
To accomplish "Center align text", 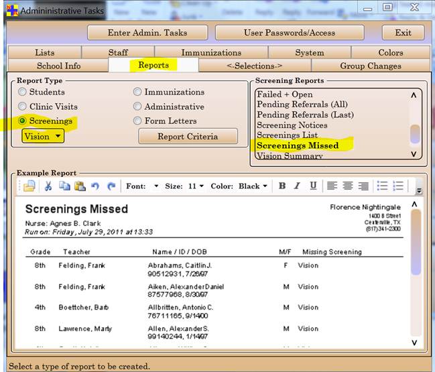I will 348,186.
